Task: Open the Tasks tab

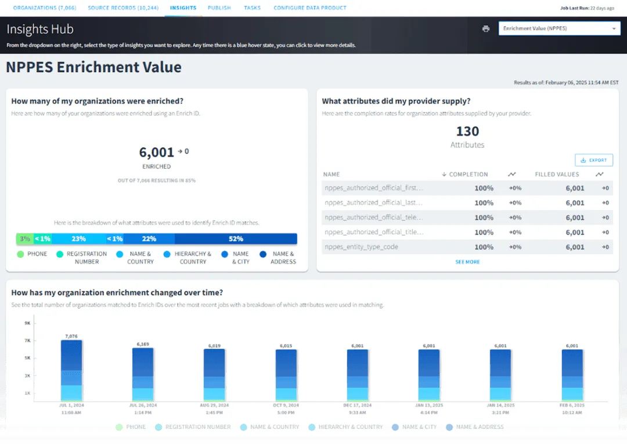Action: click(253, 8)
